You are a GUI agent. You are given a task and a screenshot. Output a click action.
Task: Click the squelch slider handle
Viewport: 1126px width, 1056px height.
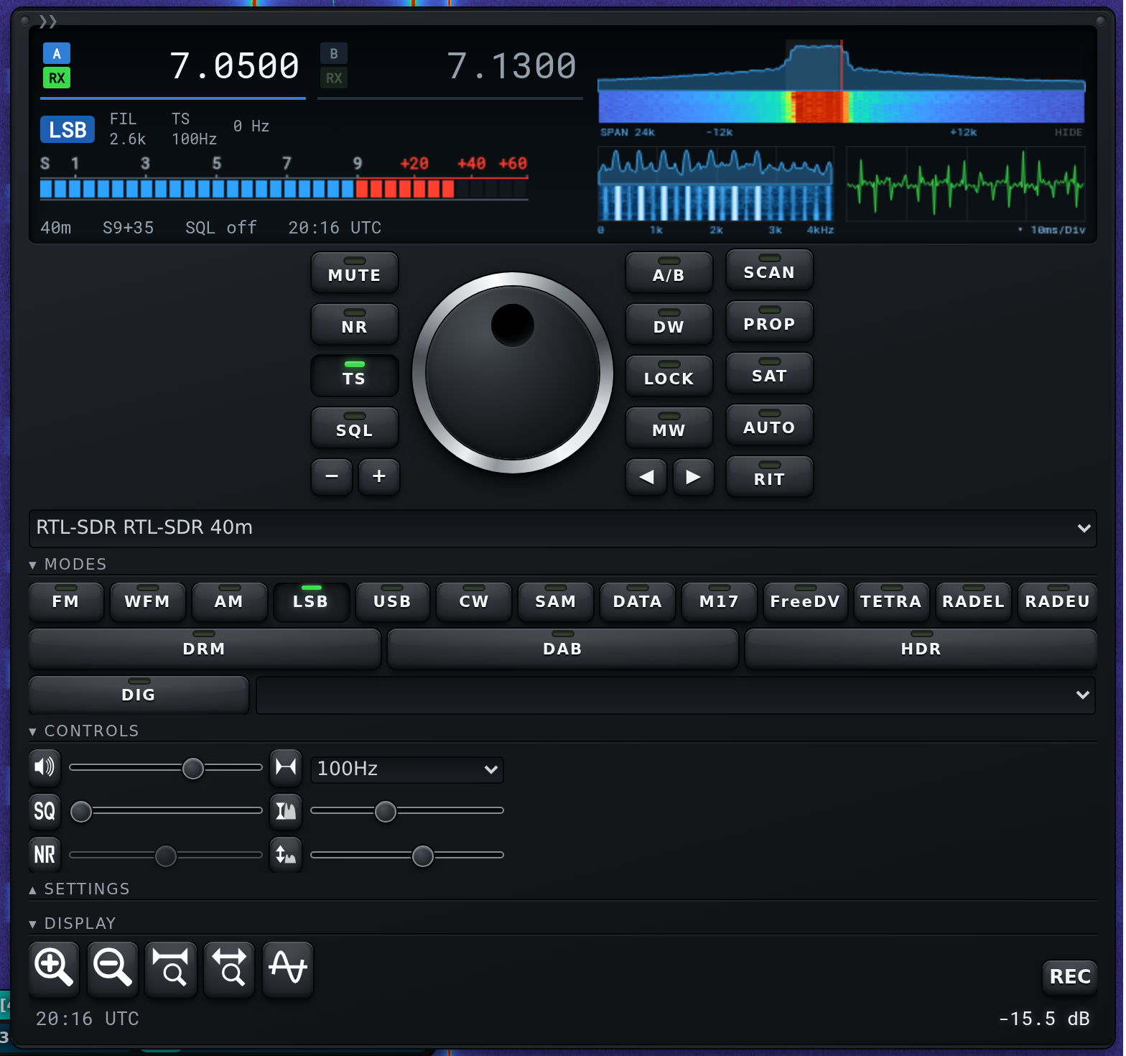[81, 812]
